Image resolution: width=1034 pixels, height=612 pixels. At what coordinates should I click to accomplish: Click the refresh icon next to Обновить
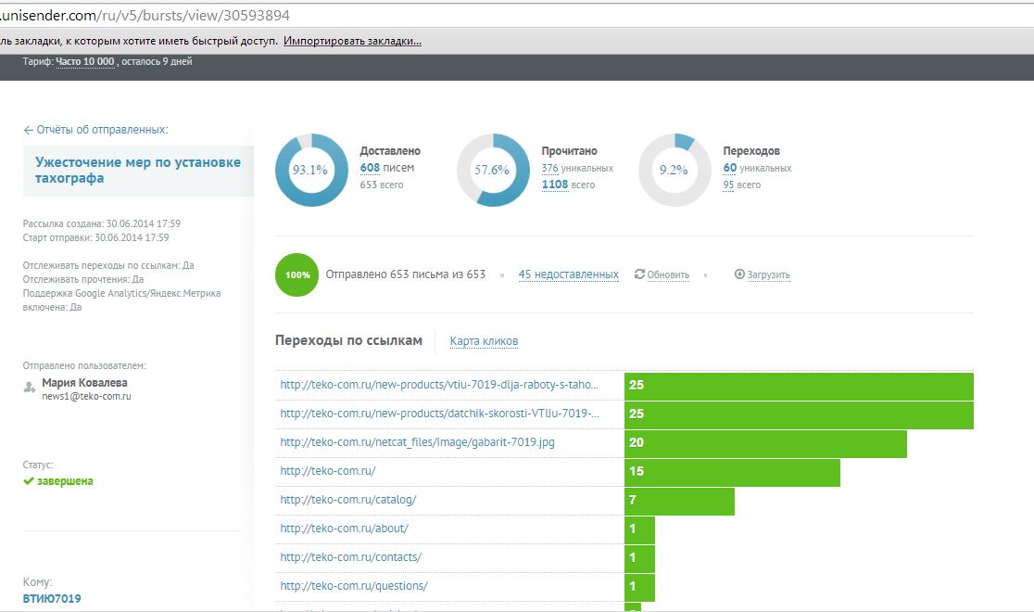[x=639, y=274]
